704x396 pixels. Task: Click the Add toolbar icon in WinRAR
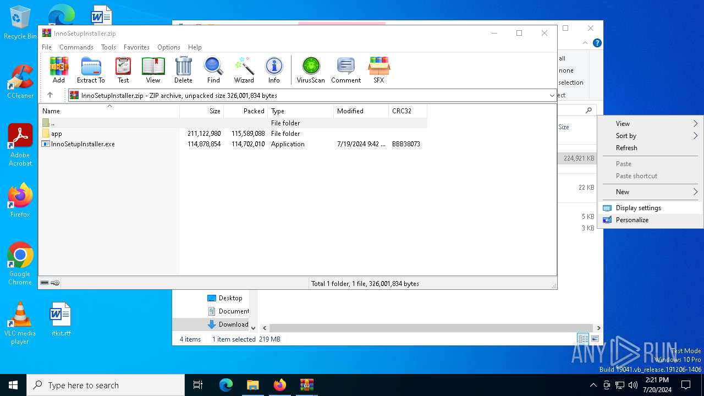pos(59,70)
